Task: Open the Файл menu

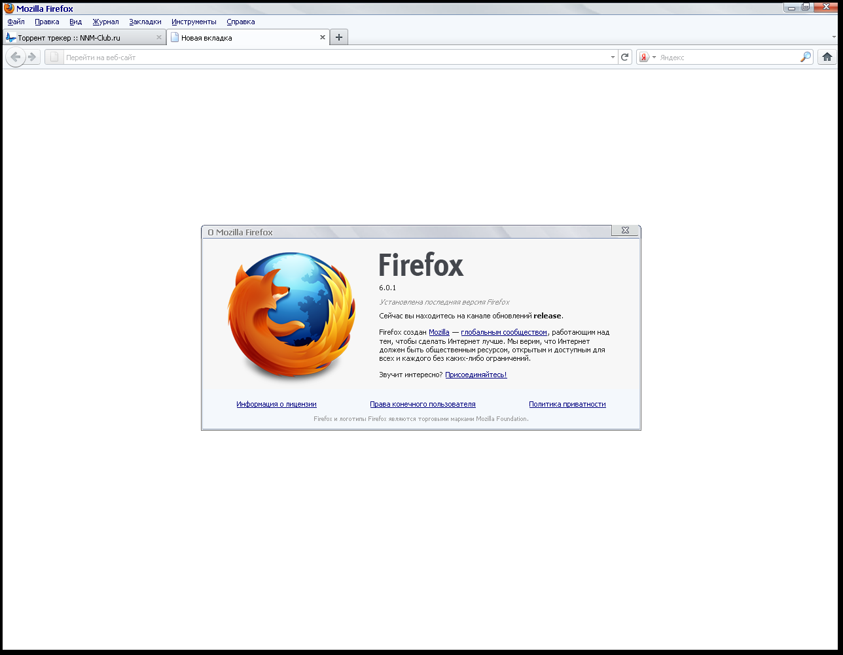Action: (x=16, y=22)
